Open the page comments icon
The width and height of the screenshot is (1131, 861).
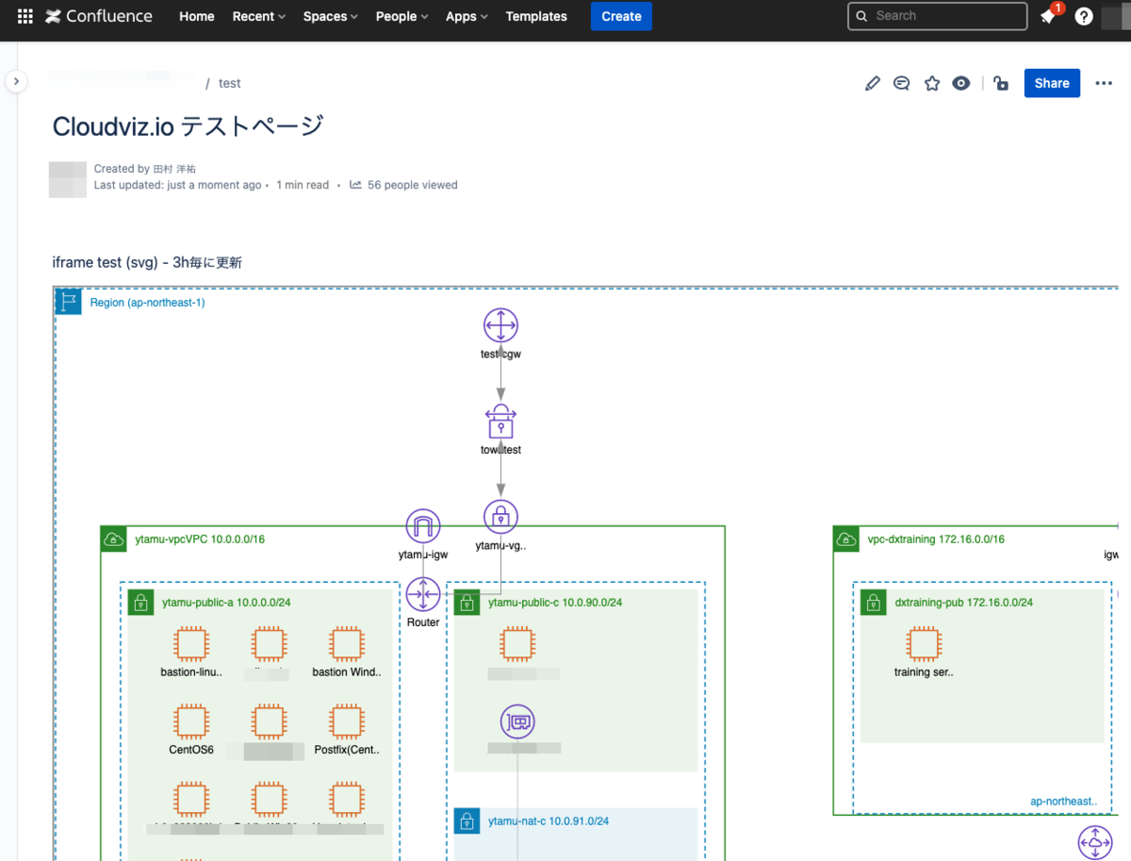(901, 83)
